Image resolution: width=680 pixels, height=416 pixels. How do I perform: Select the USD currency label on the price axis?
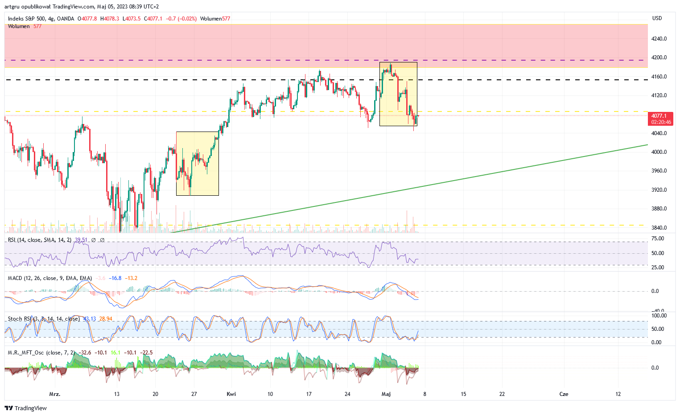pos(657,18)
